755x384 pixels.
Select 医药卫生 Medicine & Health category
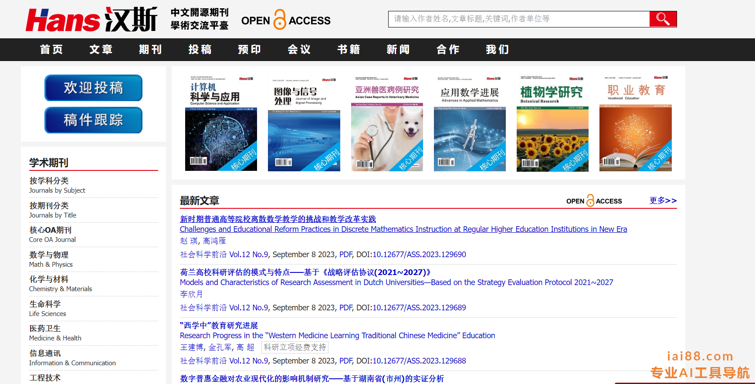coord(55,333)
